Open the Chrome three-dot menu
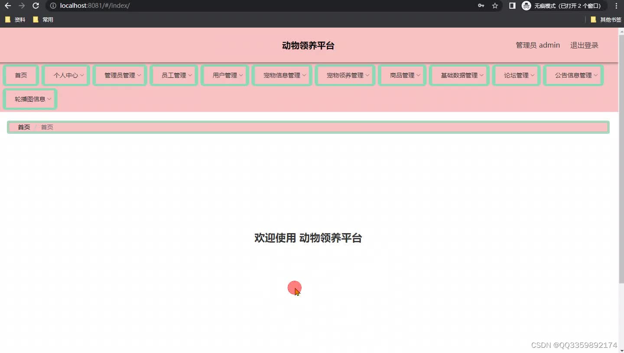The height and width of the screenshot is (353, 624). click(616, 6)
